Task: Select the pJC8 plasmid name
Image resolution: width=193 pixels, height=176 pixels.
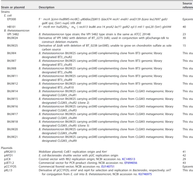Action: tap(7, 159)
